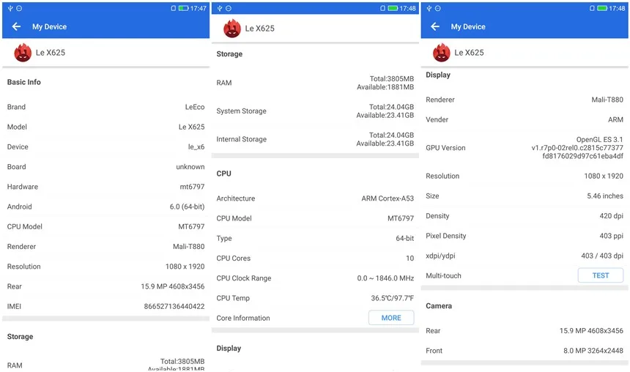The height and width of the screenshot is (372, 630).
Task: Select IMEI number 866527136440422
Action: pyautogui.click(x=174, y=307)
